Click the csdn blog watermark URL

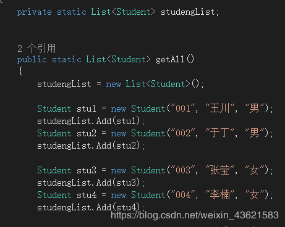195,215
